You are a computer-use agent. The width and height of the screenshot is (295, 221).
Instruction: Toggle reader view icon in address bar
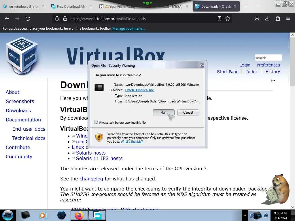pos(219,18)
